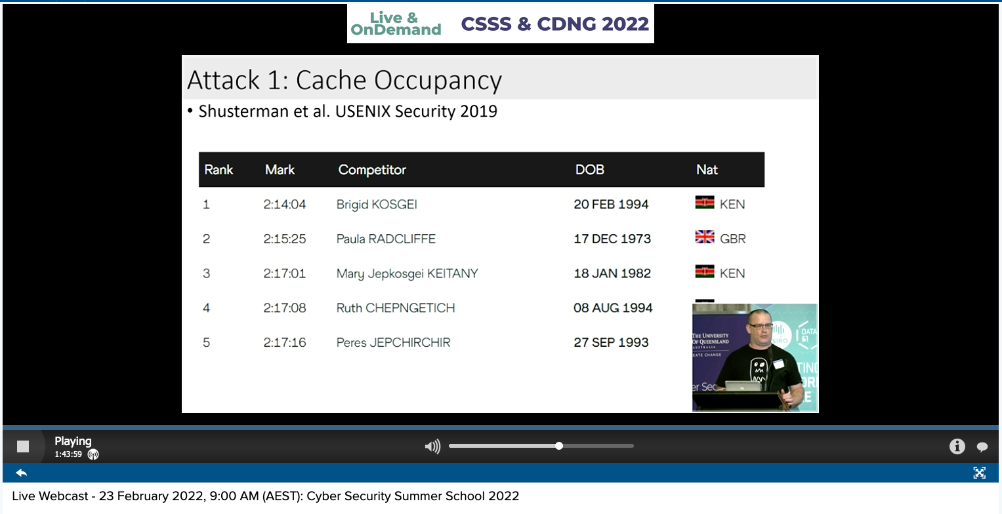This screenshot has width=1002, height=514.
Task: Click the Mark column header
Action: click(280, 170)
